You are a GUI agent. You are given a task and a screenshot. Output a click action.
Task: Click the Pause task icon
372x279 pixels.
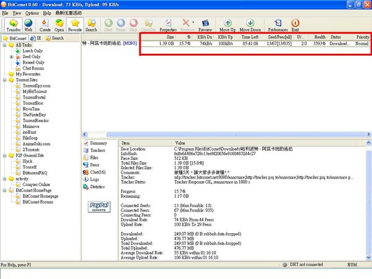(x=121, y=25)
